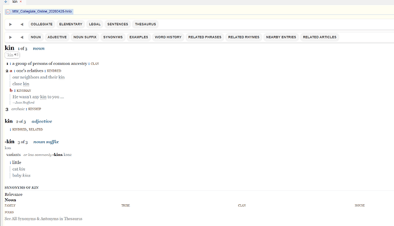Click 'kin' in example 'close kin'
The image size is (394, 226).
(x=26, y=84)
